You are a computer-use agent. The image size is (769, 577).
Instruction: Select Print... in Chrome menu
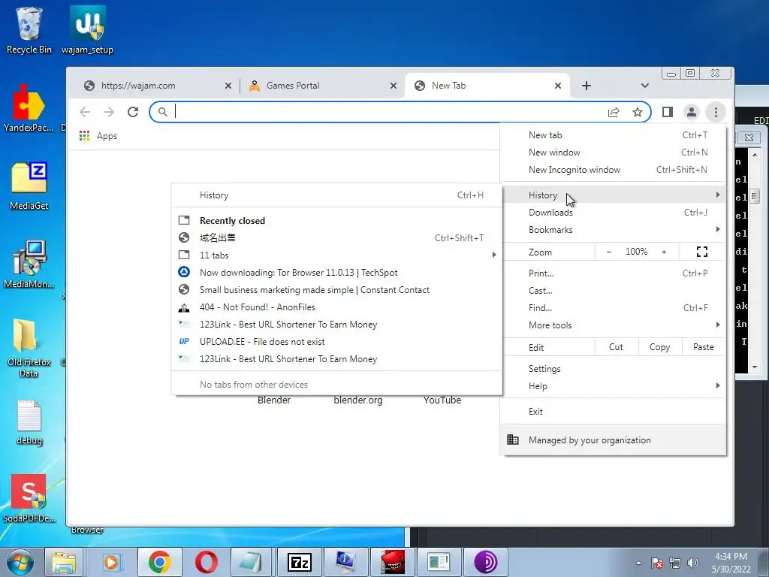pos(613,273)
